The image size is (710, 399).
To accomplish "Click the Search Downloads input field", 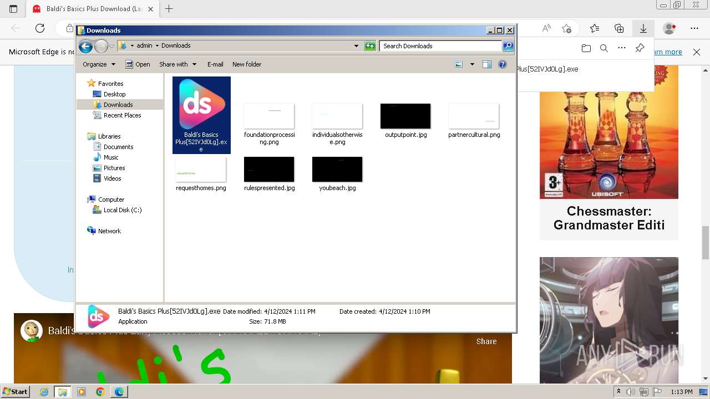I will point(441,46).
